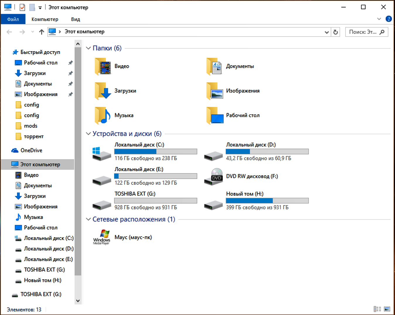Viewport: 395px width, 315px height.
Task: Click the Новый том (H:) usage bar
Action: (267, 201)
